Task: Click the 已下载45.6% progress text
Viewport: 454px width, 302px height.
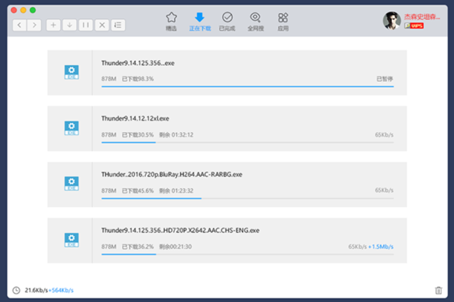Action: 138,190
